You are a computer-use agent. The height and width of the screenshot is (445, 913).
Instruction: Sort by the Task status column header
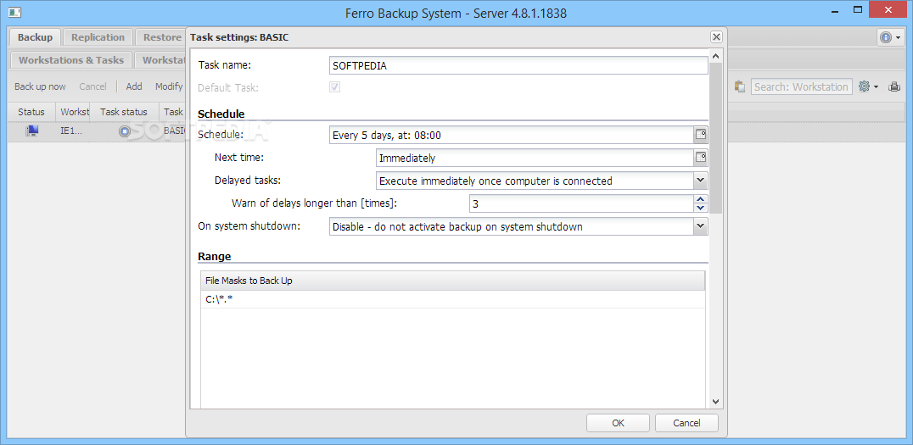(x=123, y=112)
